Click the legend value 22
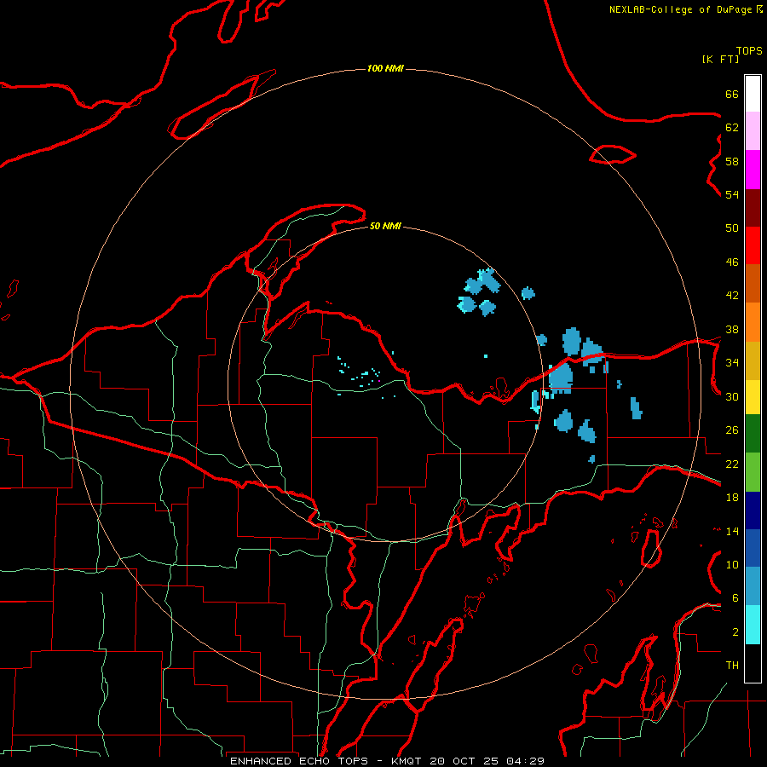Screen dimensions: 767x767 pyautogui.click(x=732, y=464)
